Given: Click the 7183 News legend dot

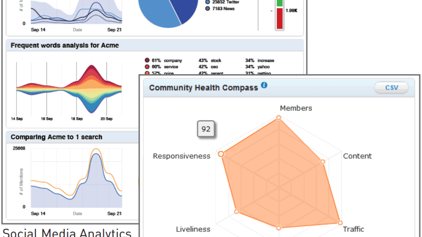Looking at the screenshot, I should [208, 9].
